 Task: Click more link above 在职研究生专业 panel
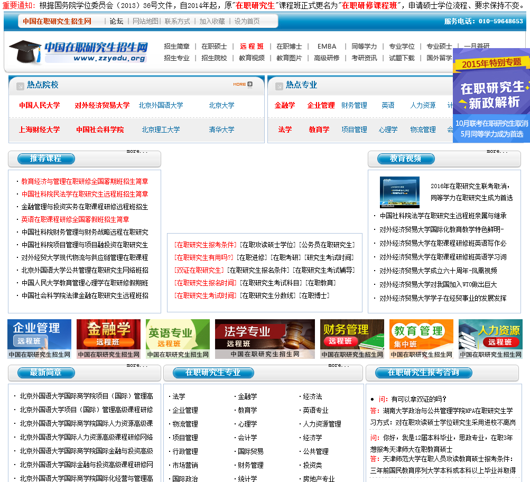pyautogui.click(x=339, y=365)
